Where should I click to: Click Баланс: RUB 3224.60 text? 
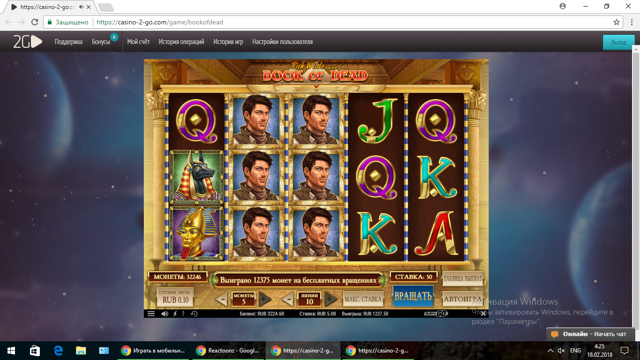click(x=261, y=314)
